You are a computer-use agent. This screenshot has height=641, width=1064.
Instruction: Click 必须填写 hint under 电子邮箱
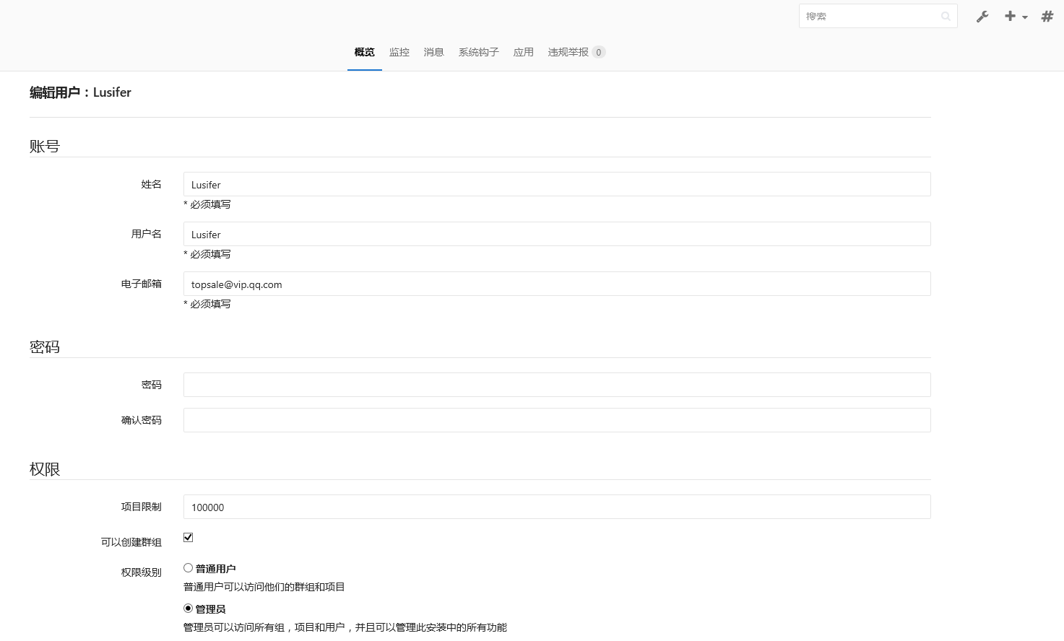coord(207,304)
